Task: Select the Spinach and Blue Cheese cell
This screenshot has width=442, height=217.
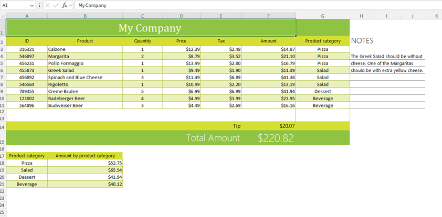Action: (x=85, y=78)
